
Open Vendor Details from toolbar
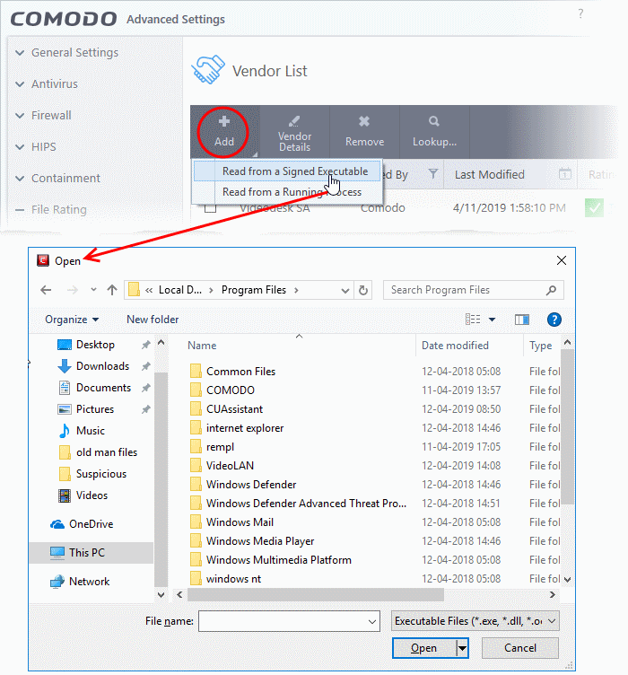[x=294, y=134]
